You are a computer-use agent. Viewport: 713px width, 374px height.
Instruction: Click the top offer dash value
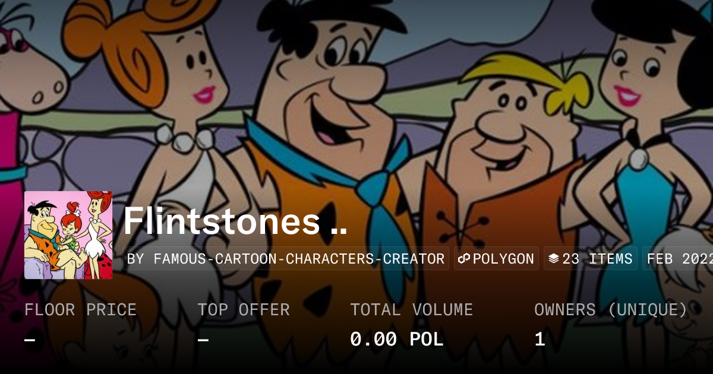pyautogui.click(x=203, y=340)
